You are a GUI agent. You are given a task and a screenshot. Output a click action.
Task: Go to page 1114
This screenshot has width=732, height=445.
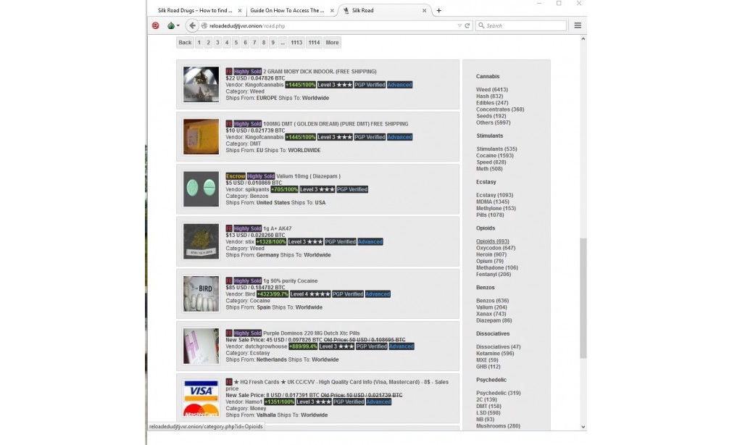click(315, 43)
